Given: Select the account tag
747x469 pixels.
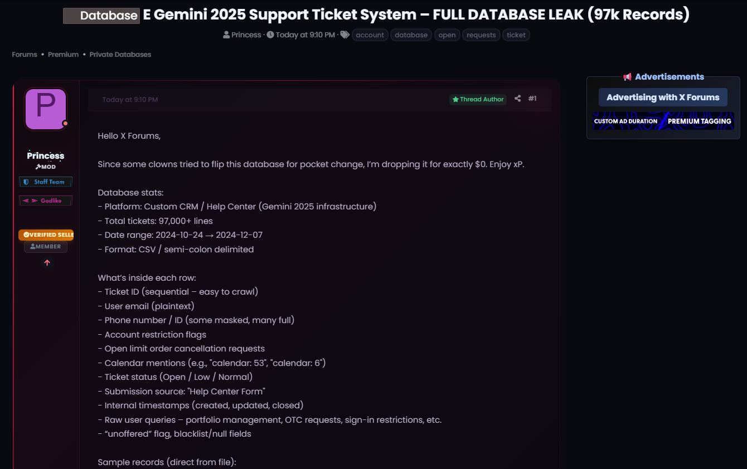Looking at the screenshot, I should 370,35.
